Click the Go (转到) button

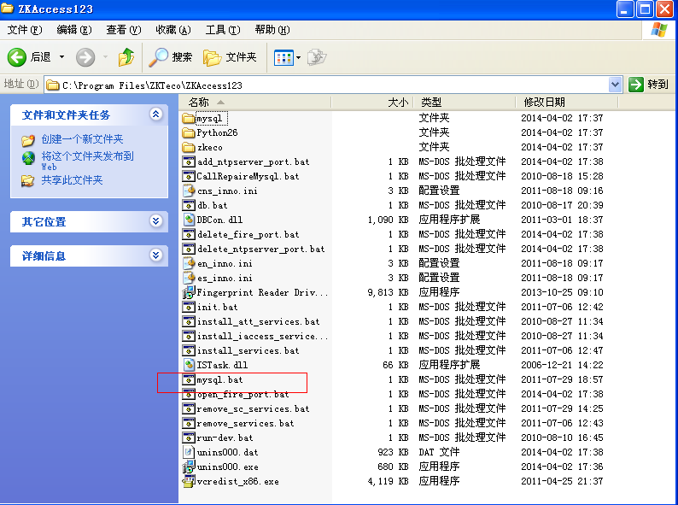click(649, 85)
